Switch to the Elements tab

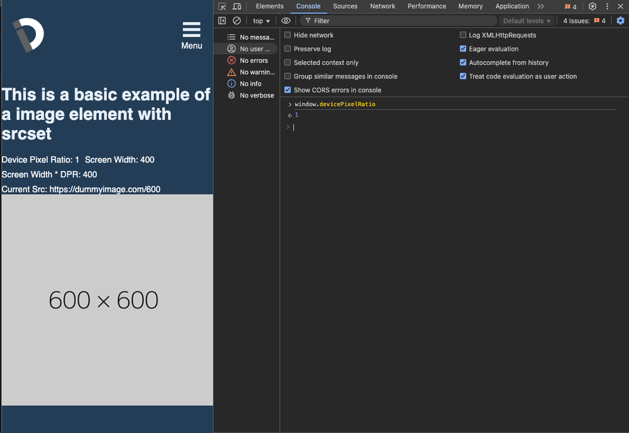tap(269, 6)
